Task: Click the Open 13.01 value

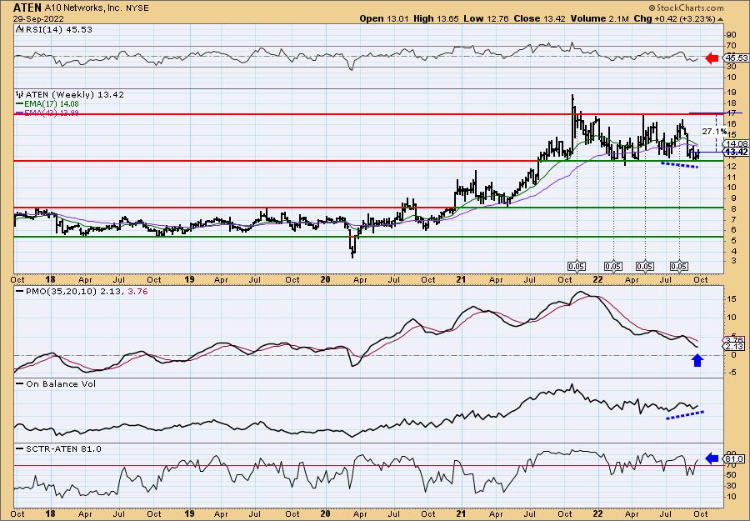Action: (x=385, y=18)
